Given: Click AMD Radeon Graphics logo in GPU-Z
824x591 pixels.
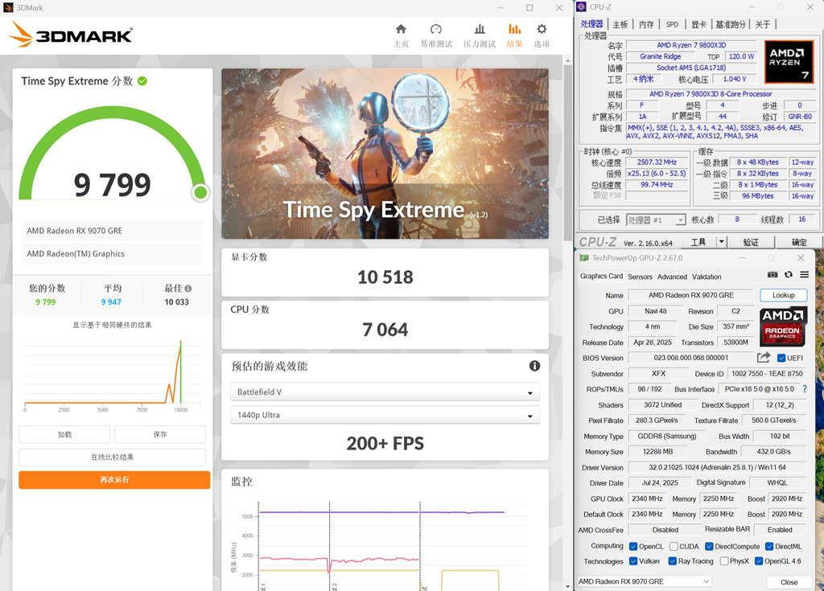Looking at the screenshot, I should click(x=784, y=326).
